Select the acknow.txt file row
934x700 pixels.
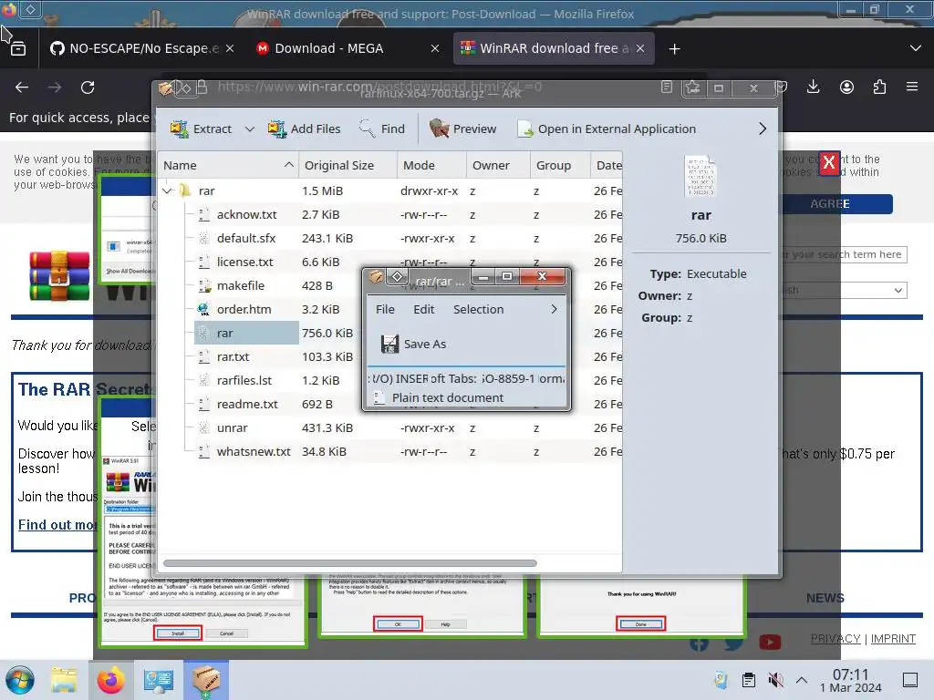click(390, 214)
